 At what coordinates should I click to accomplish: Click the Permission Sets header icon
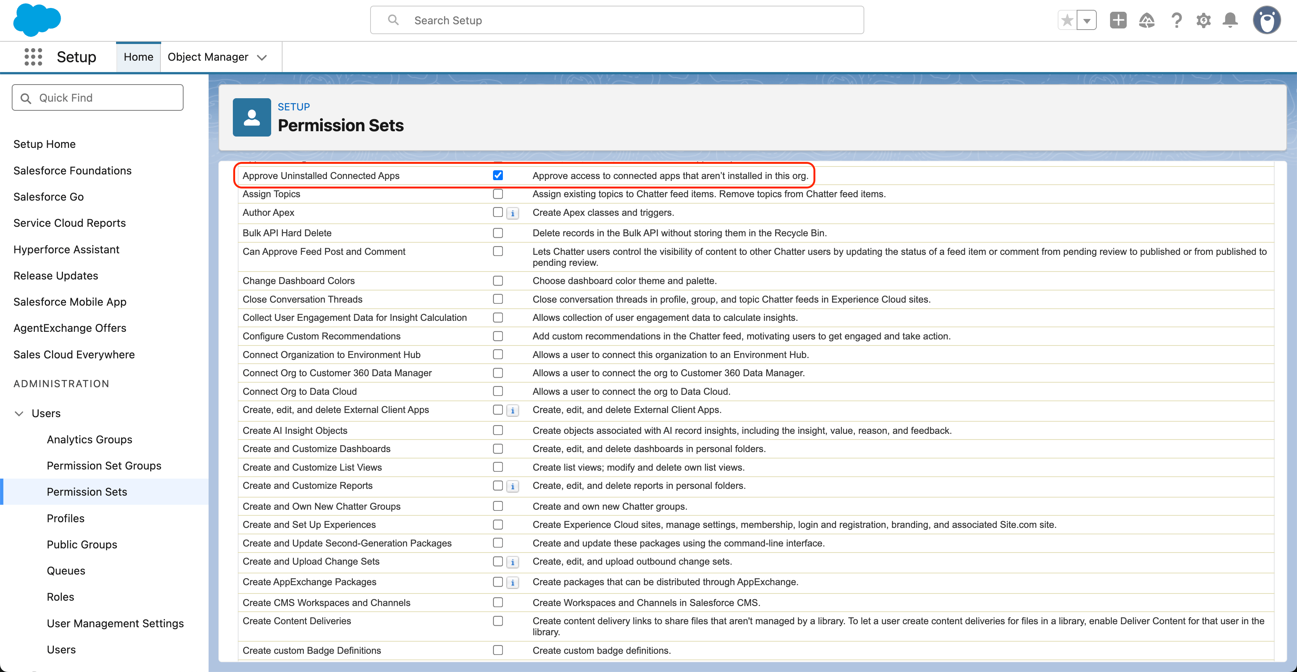[x=252, y=117]
